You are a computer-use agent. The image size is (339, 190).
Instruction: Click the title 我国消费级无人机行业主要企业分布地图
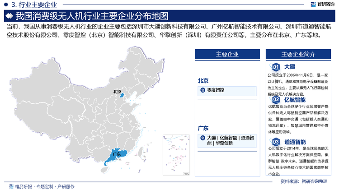click(92, 16)
